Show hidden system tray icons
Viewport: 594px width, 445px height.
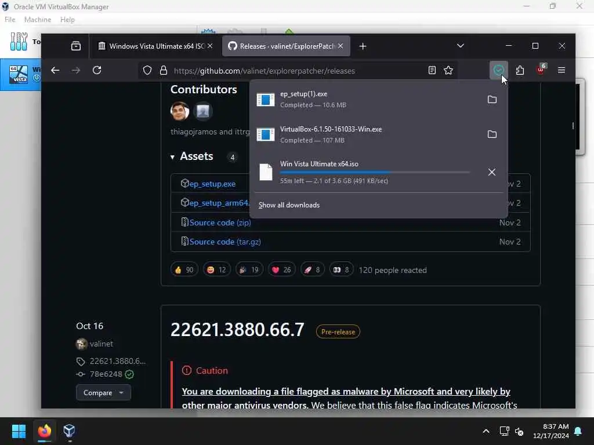tap(486, 431)
